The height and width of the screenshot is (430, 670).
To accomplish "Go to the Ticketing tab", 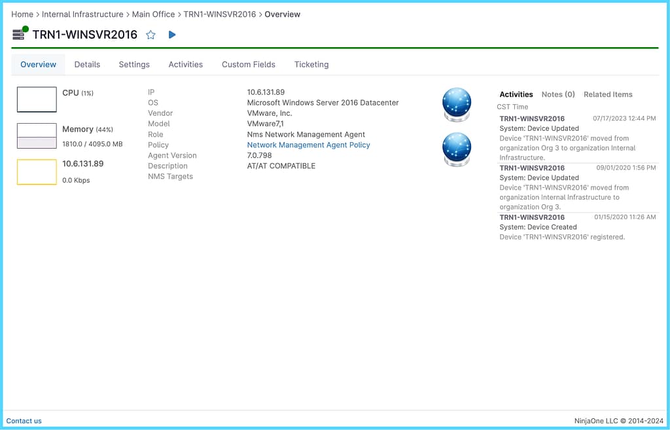I will click(x=311, y=65).
